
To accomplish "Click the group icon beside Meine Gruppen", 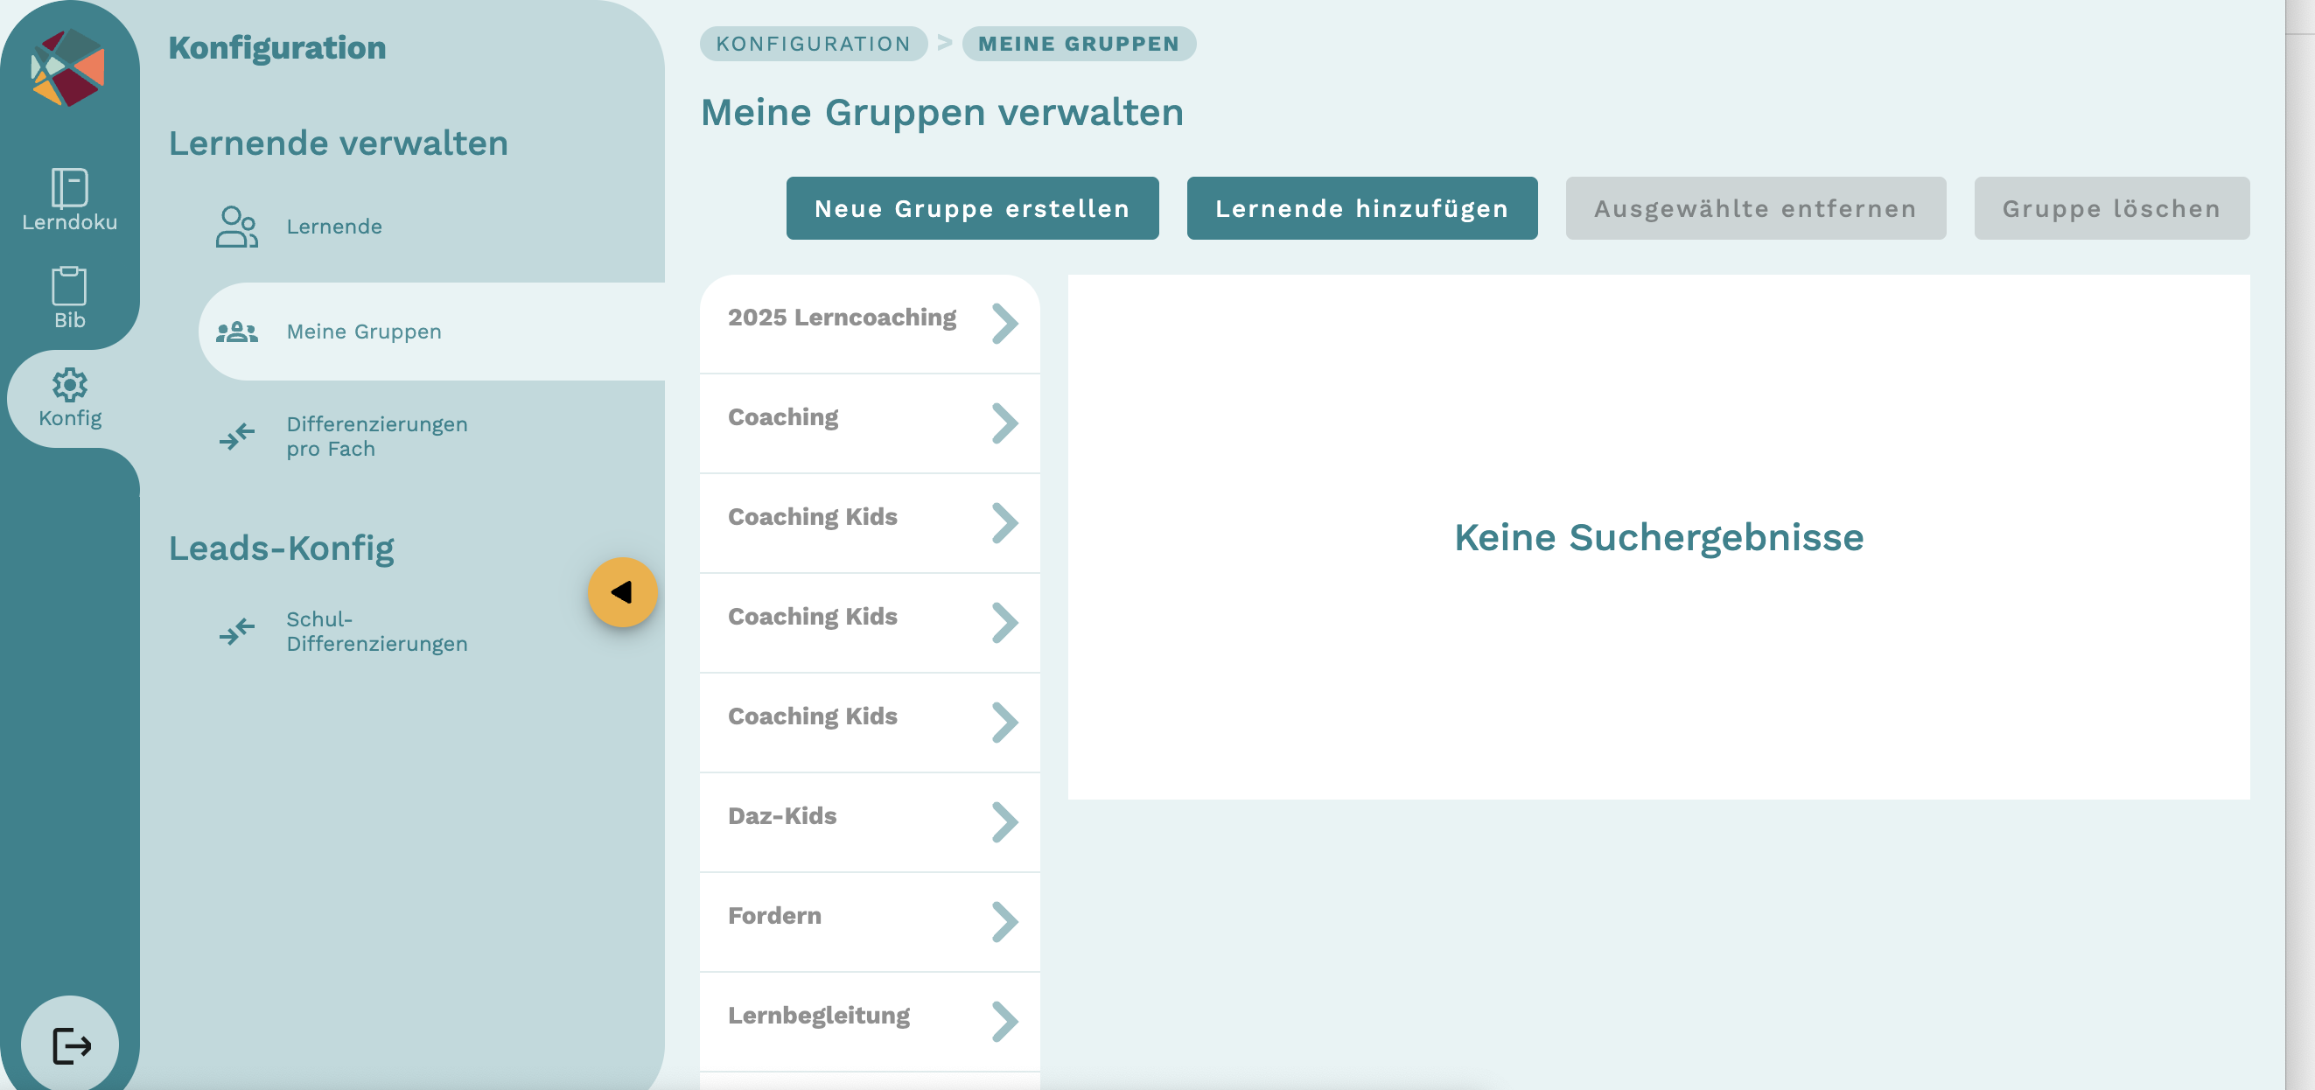I will pyautogui.click(x=235, y=331).
